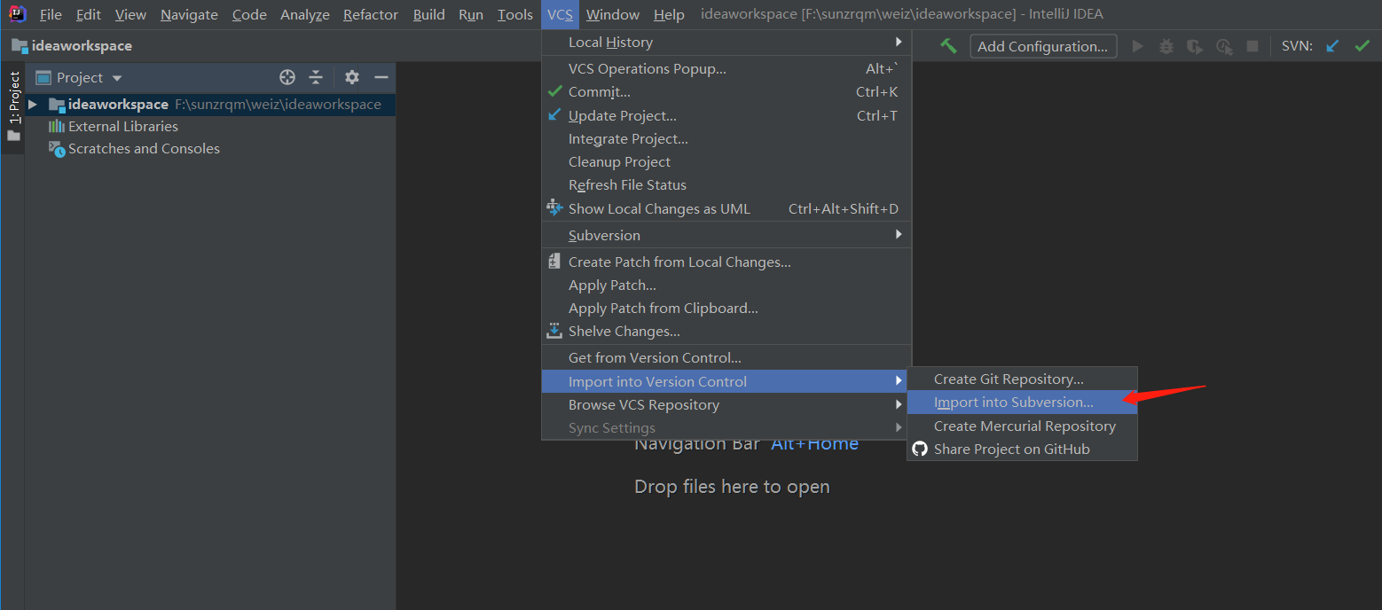
Task: Open the Refactor menu
Action: 371,14
